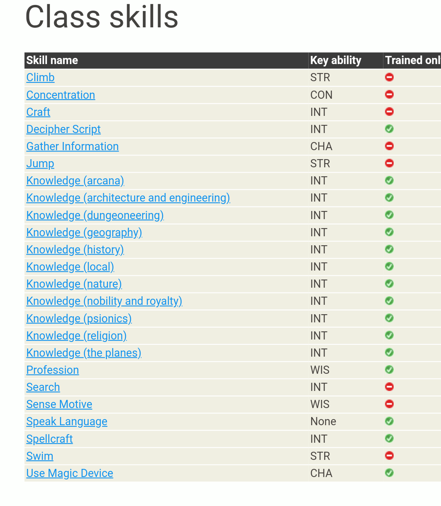The height and width of the screenshot is (506, 441).
Task: Click red no-entry icon in Gather Information row
Action: (x=389, y=146)
